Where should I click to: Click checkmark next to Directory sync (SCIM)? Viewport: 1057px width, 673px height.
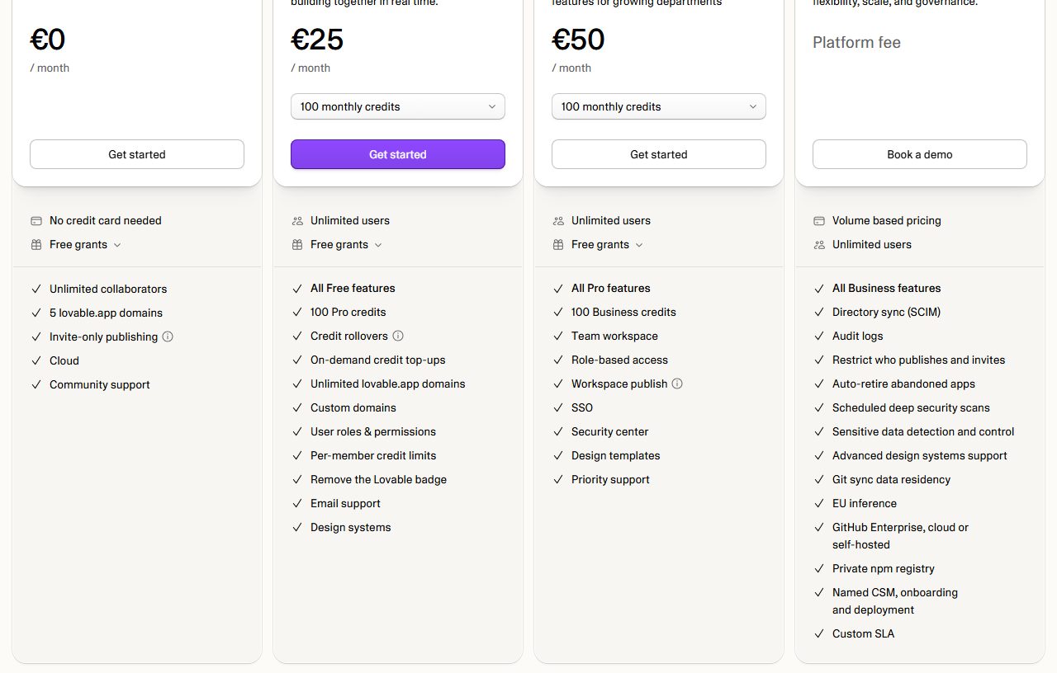point(819,312)
